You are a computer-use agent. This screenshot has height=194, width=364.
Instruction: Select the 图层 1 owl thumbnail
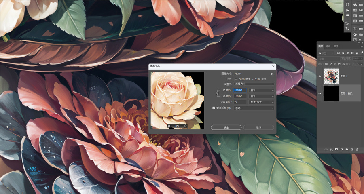[331, 76]
